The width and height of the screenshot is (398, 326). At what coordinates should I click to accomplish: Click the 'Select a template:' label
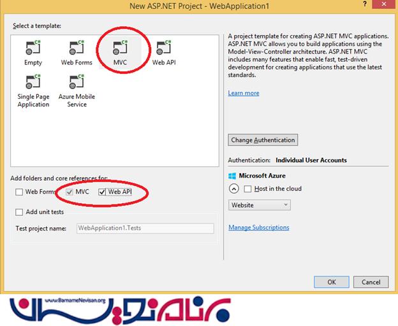pyautogui.click(x=37, y=26)
